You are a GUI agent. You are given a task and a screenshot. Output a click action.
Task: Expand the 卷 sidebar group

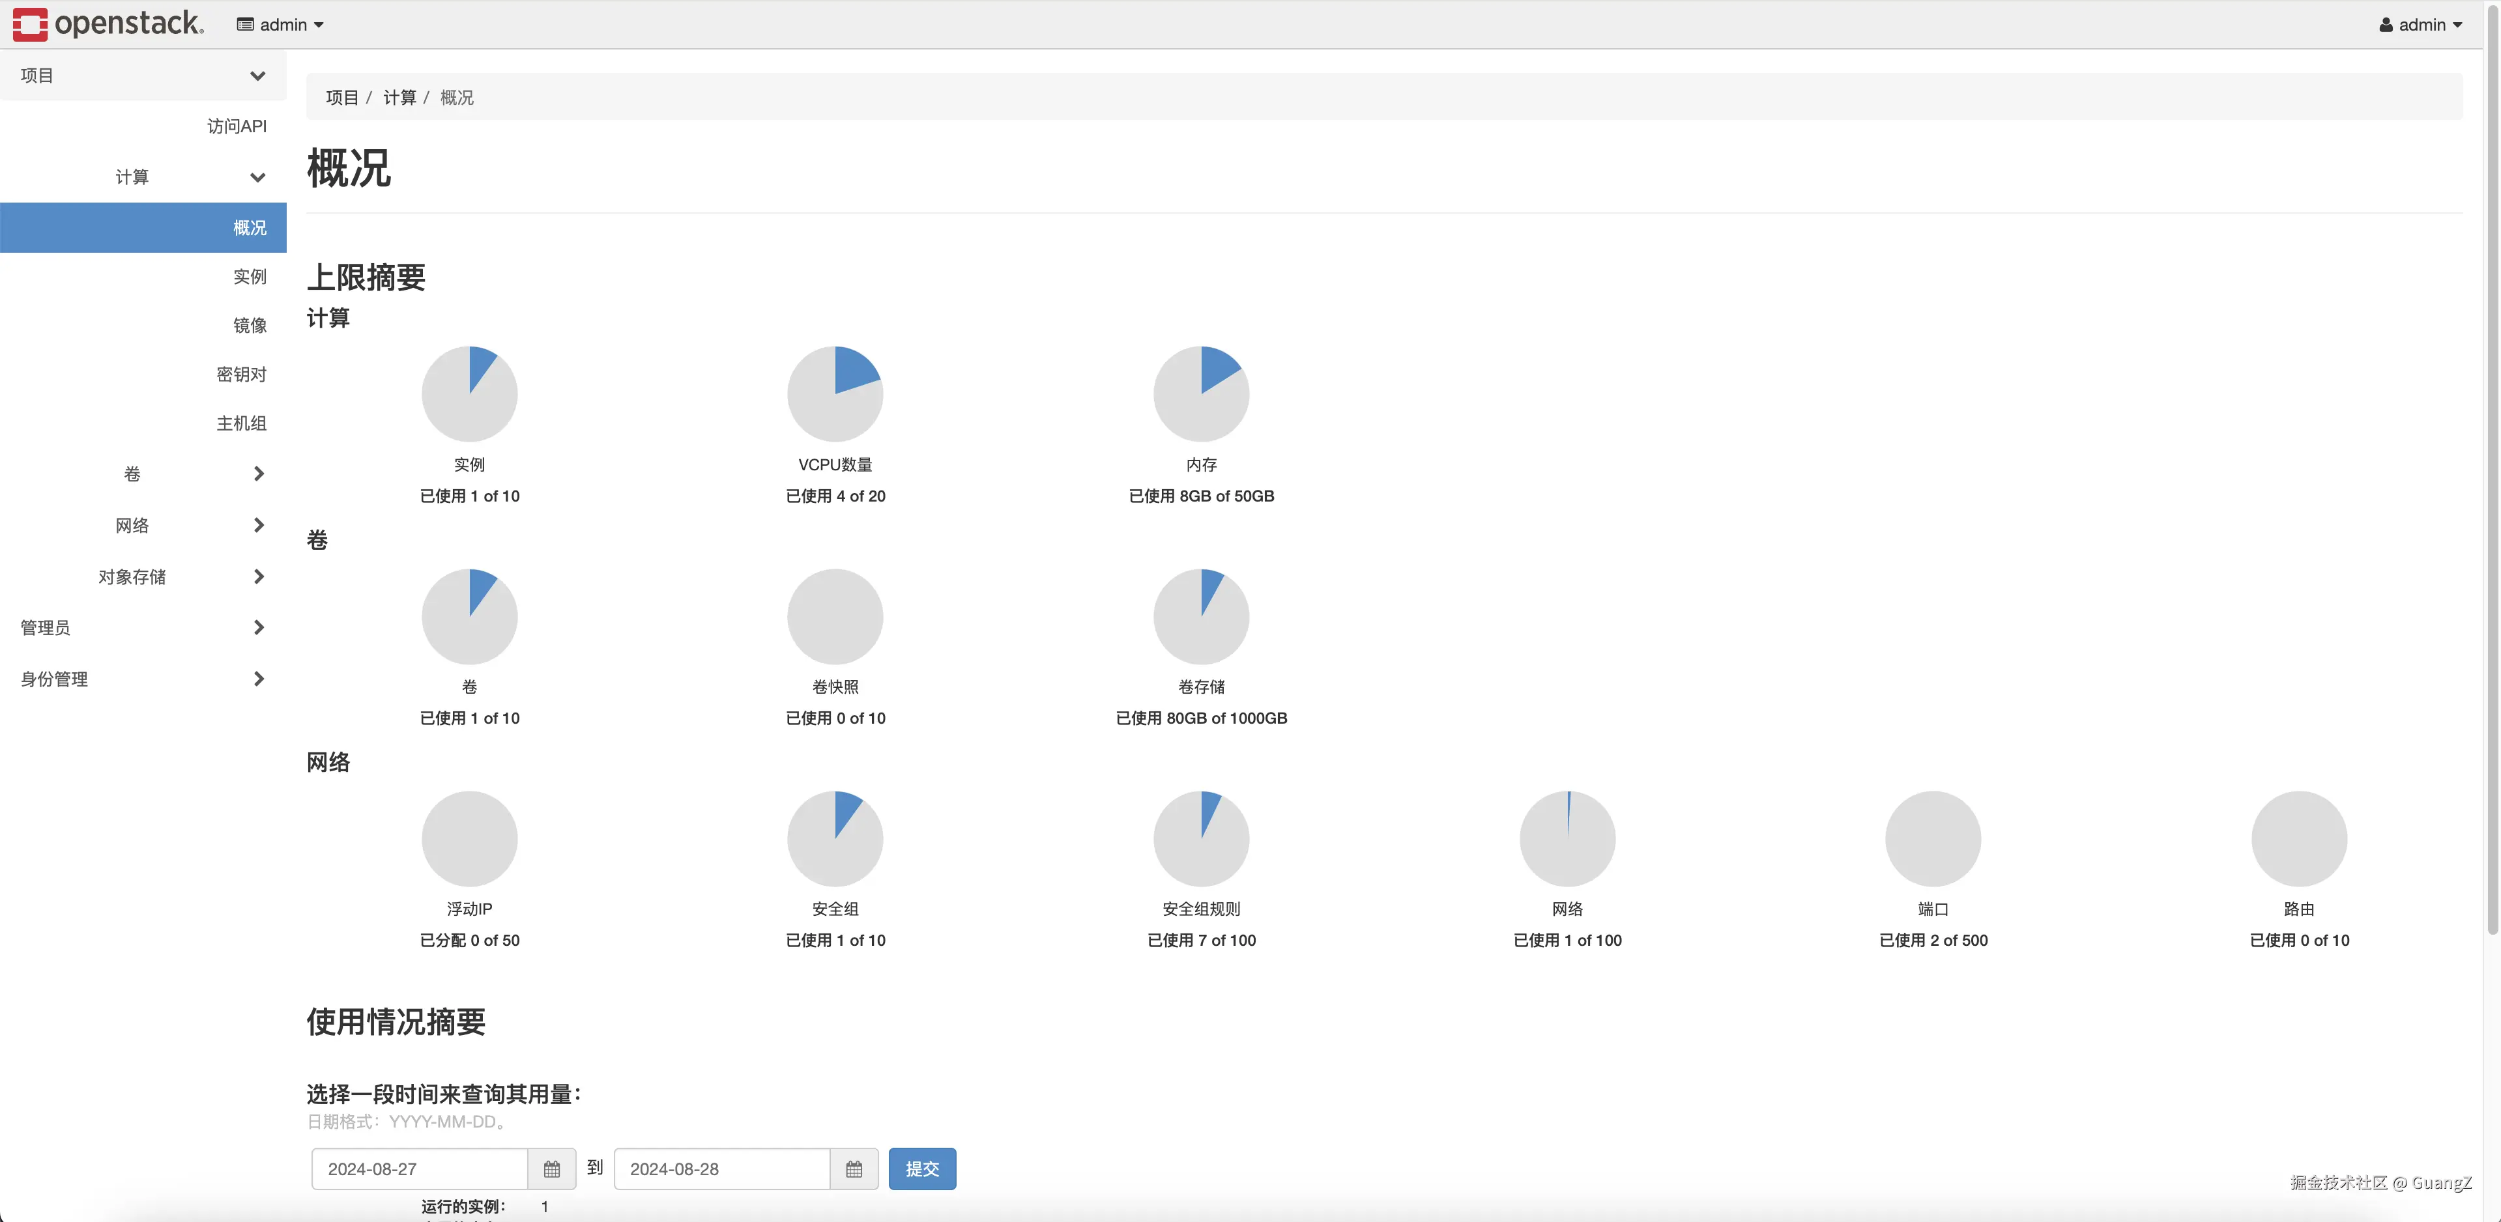[258, 474]
